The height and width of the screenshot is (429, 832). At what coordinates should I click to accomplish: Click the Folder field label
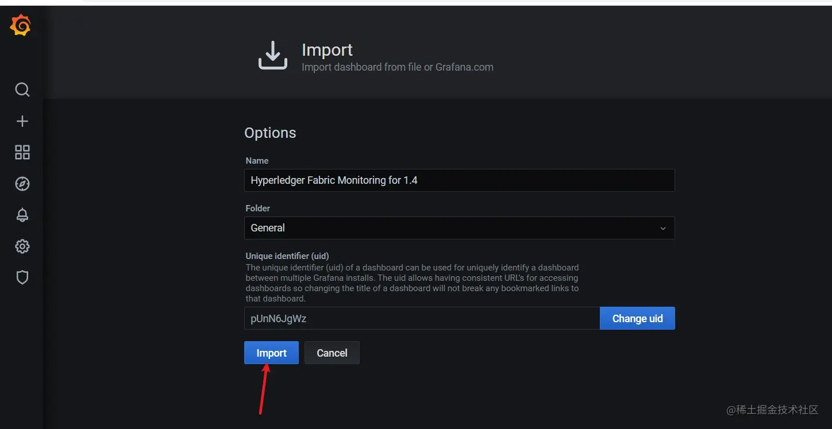coord(257,208)
